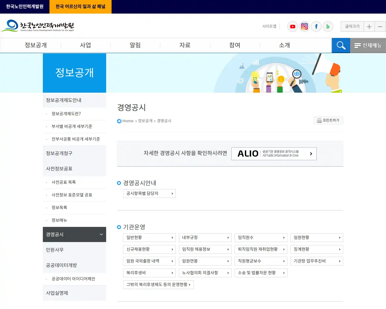
Task: Collapse the 경영공시 sidebar section
Action: coord(74,234)
